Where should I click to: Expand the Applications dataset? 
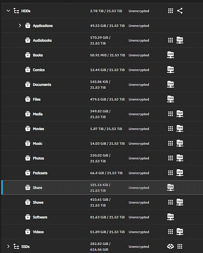click(x=20, y=26)
